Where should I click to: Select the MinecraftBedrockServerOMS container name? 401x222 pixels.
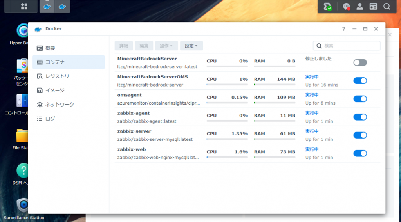tap(152, 77)
